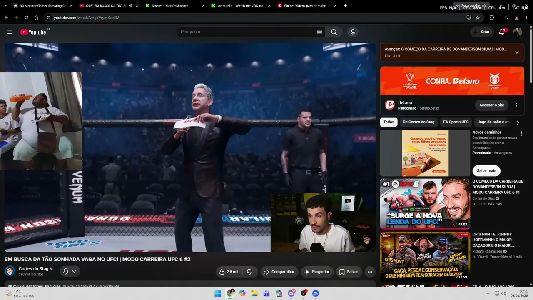Reload the current page
Viewport: 533px width, 300px height.
point(26,17)
